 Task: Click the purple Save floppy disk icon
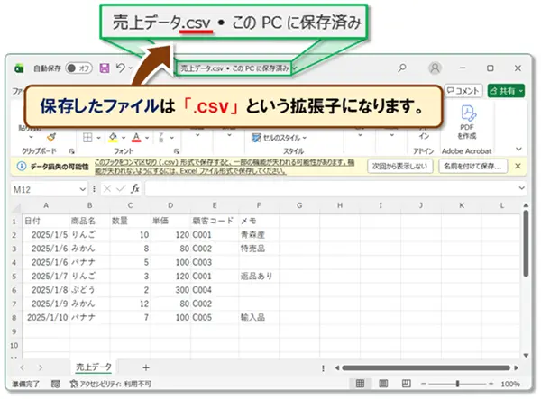(x=105, y=68)
